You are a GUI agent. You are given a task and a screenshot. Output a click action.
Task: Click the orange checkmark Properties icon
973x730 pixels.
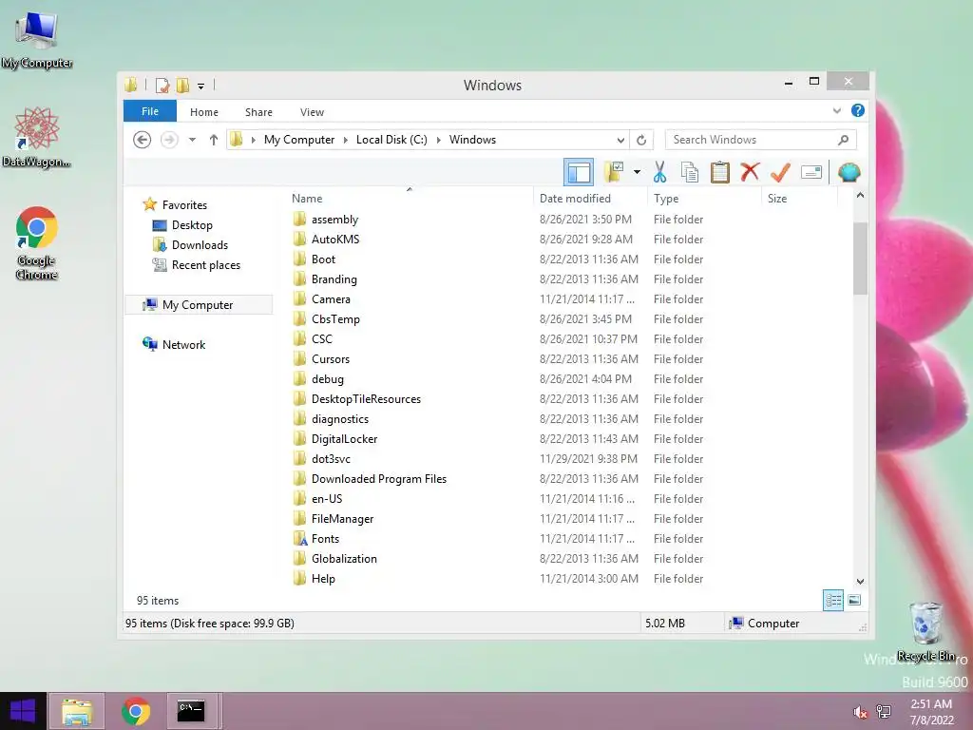click(x=780, y=172)
